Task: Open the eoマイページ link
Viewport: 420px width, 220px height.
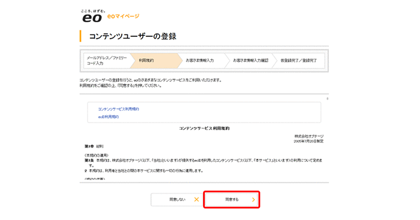Action: (x=123, y=16)
